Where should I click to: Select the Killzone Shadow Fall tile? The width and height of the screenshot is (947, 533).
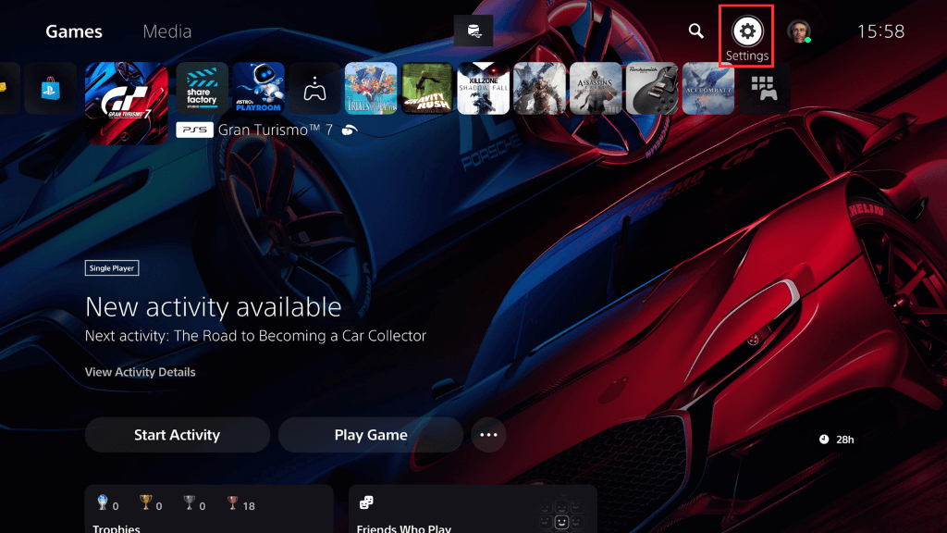tap(483, 89)
